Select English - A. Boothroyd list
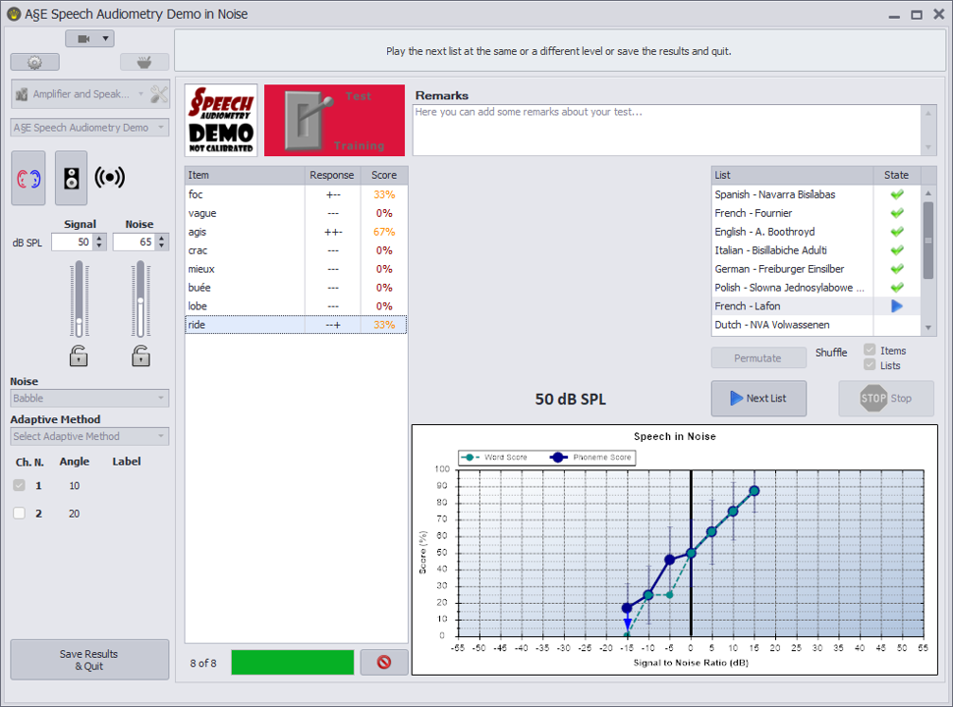 tap(793, 232)
